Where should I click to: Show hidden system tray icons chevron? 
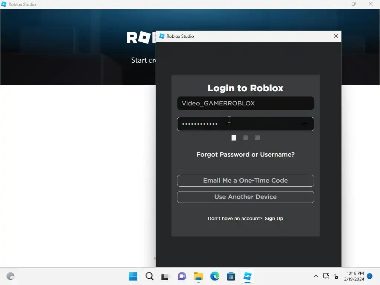pyautogui.click(x=315, y=276)
